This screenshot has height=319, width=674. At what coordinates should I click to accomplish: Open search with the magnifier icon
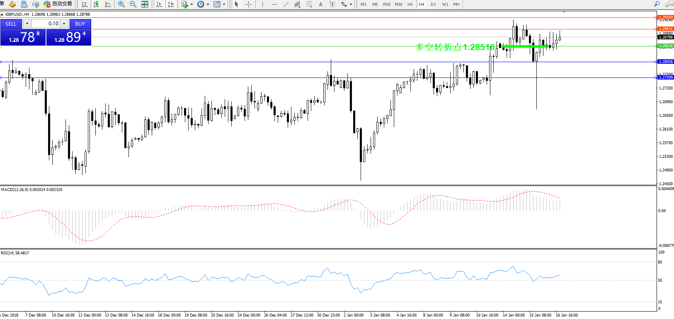coord(657,4)
